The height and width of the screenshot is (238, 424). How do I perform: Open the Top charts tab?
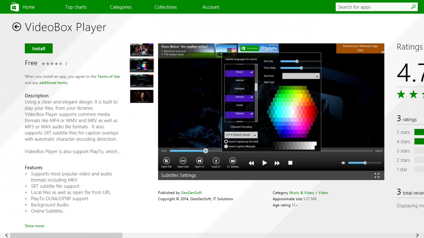(x=76, y=7)
